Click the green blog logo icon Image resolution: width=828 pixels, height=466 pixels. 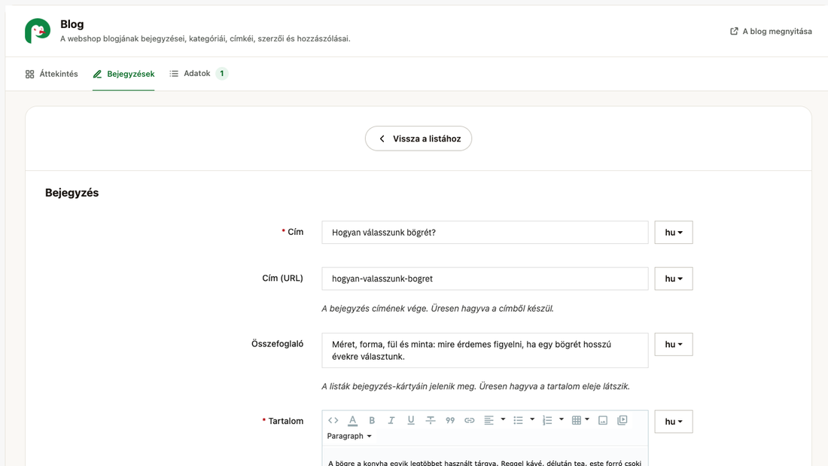[38, 31]
